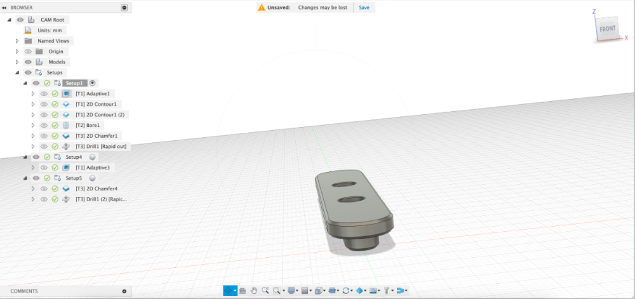Viewport: 635px width, 299px height.
Task: Select the [T3] Drill1 (2) operation
Action: point(101,199)
